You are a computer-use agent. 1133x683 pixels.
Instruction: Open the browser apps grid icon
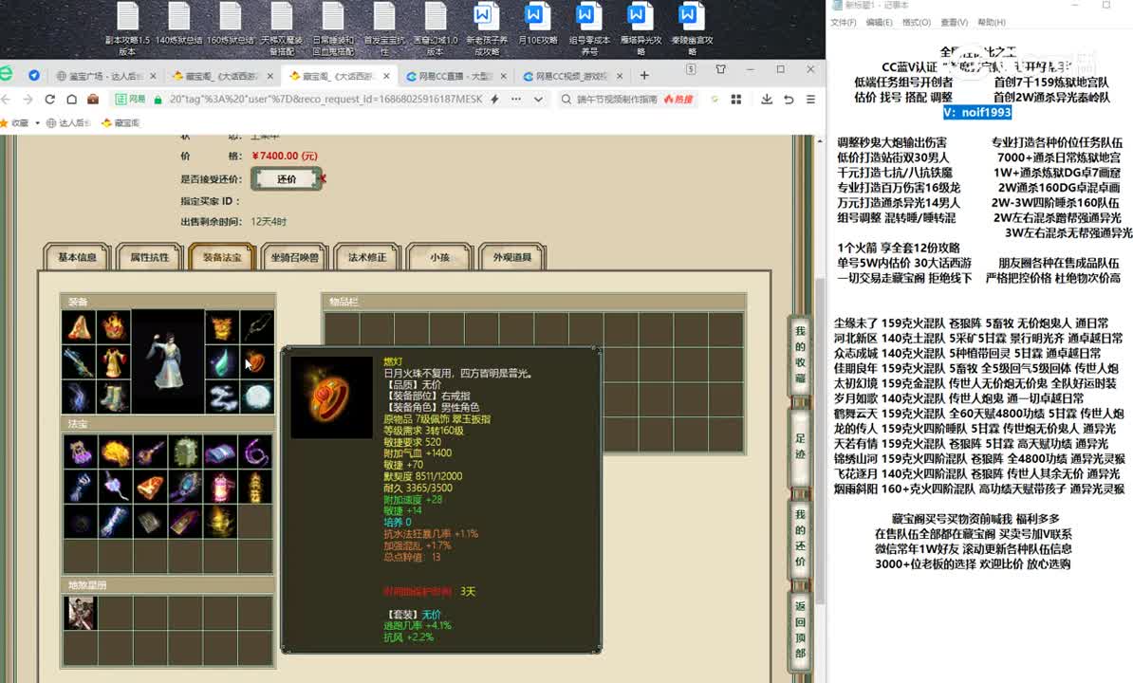point(736,99)
